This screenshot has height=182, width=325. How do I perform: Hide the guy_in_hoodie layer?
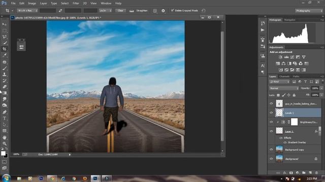[x=271, y=104]
